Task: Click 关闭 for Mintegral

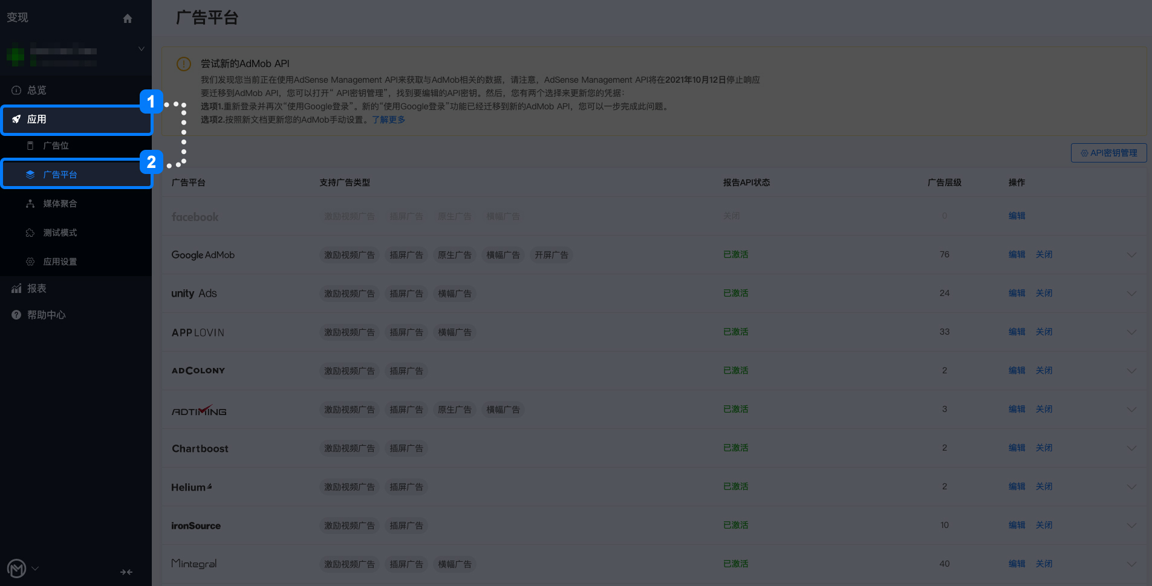Action: 1044,564
